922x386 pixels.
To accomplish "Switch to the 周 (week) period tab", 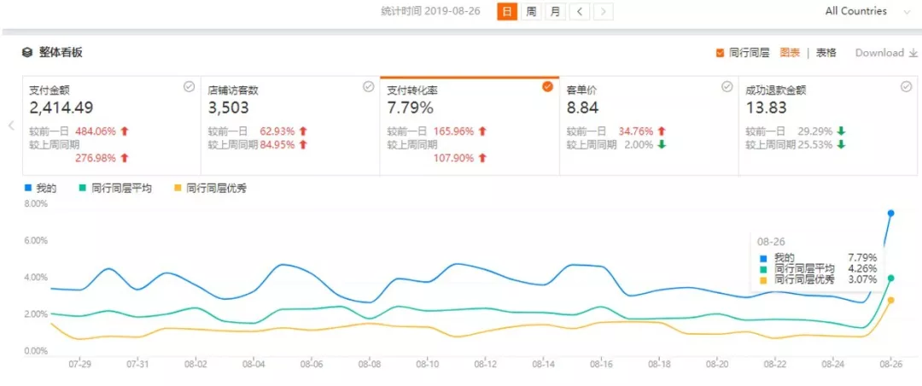I will (531, 11).
